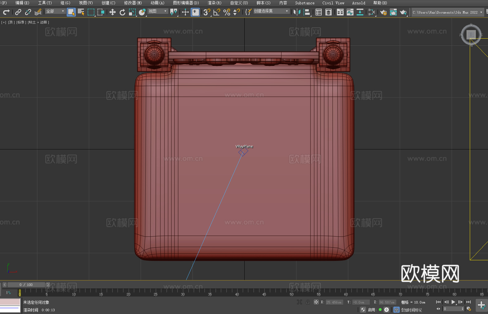
Task: Activate the Select Object tool
Action: (71, 12)
